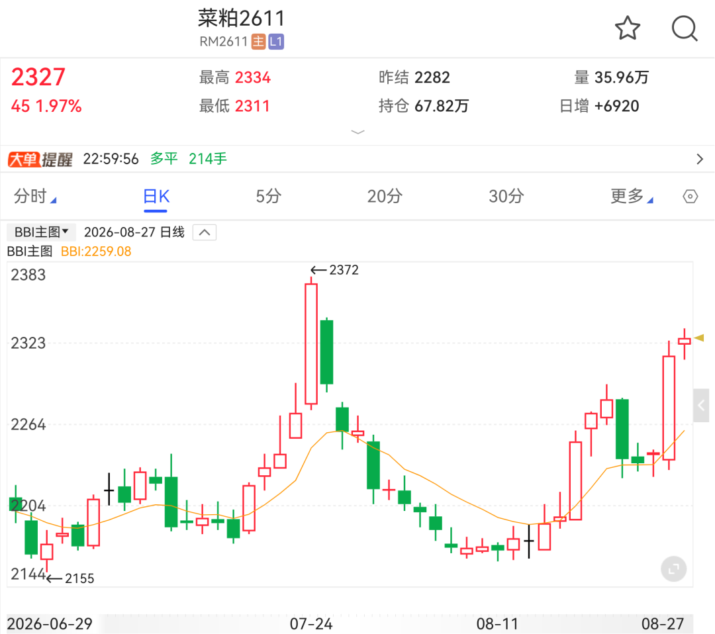The height and width of the screenshot is (634, 715).
Task: Tap 持仓 67.82万 open interest
Action: [424, 106]
